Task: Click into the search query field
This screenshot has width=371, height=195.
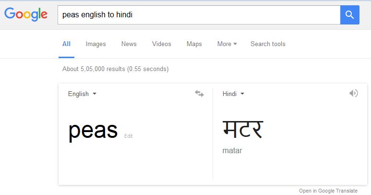Action: (x=199, y=15)
